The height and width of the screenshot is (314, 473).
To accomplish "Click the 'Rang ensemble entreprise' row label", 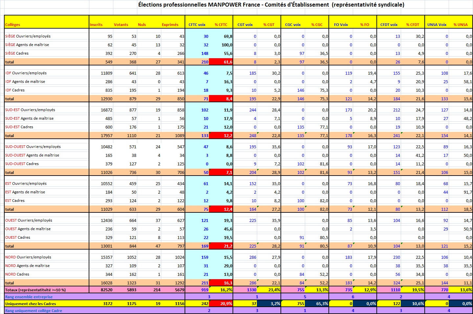I will tap(29, 297).
